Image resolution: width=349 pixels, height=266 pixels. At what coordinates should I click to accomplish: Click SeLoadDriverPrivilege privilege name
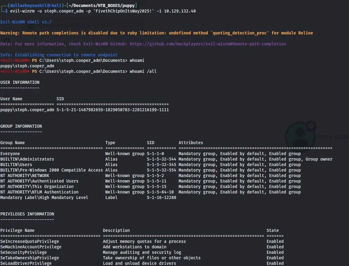(26, 263)
